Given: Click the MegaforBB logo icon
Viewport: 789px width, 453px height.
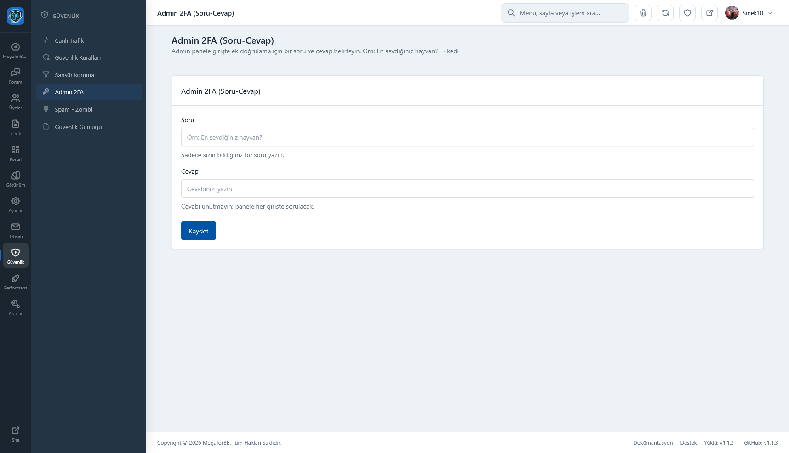Looking at the screenshot, I should pos(16,16).
